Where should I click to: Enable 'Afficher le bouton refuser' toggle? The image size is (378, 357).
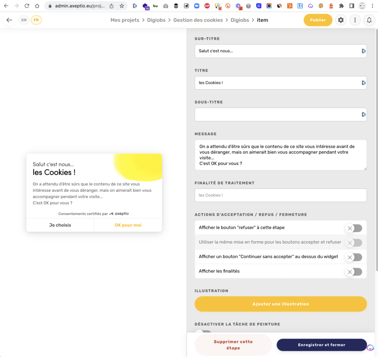click(354, 228)
